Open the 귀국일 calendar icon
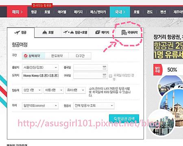Screen dimensions: 183x146 [104, 76]
